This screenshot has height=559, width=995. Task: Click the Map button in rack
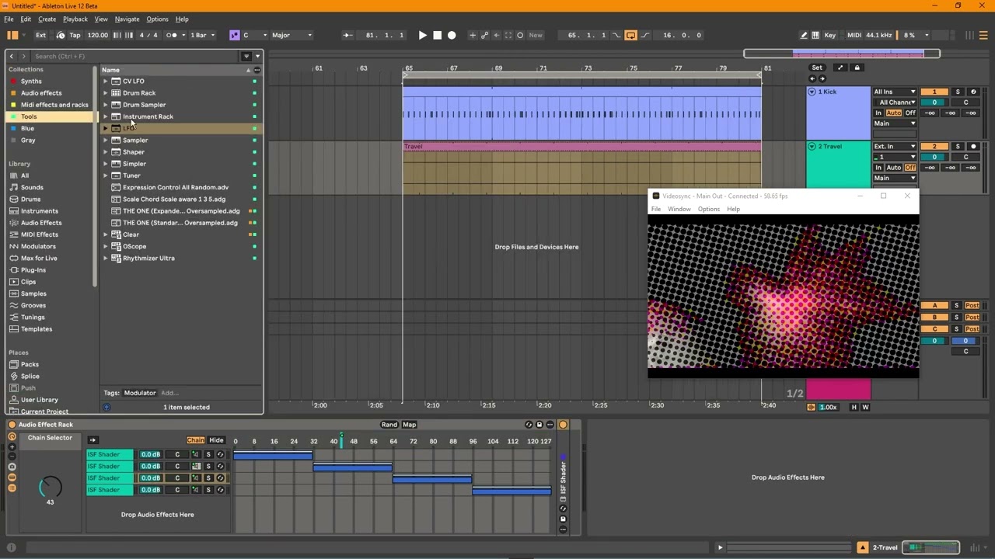(x=409, y=425)
